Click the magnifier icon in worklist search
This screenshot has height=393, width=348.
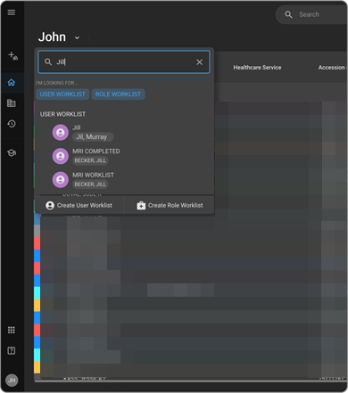coord(48,61)
